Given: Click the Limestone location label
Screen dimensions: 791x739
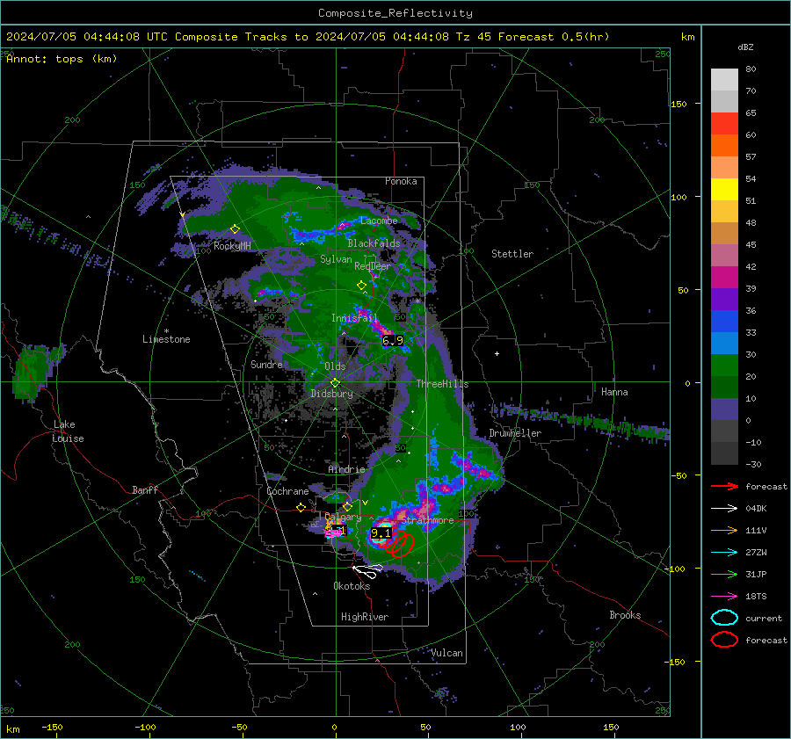Looking at the screenshot, I should tap(166, 339).
